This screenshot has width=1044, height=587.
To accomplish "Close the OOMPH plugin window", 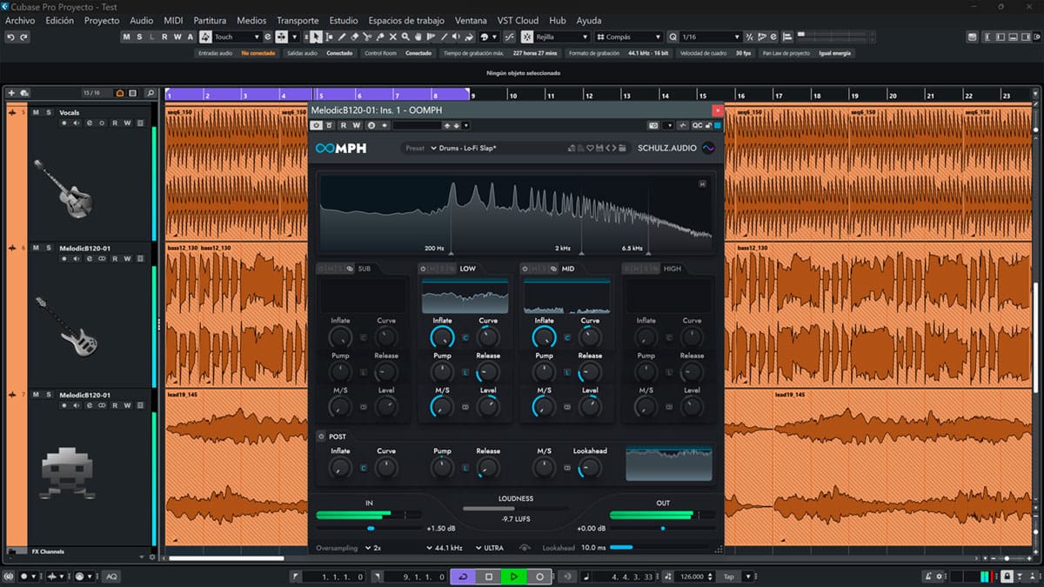I will click(x=717, y=110).
